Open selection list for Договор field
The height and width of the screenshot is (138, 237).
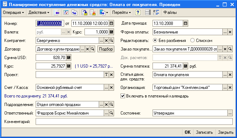pos(82,49)
